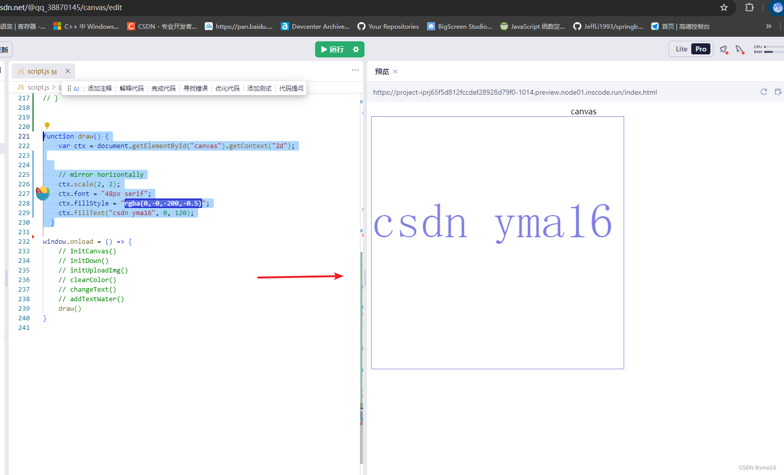Screen dimensions: 784x475
Task: Click the CPU usage bar
Action: [774, 47]
